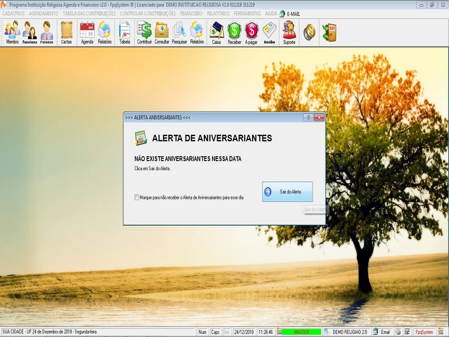Image resolution: width=449 pixels, height=337 pixels.
Task: Click the MASTER user icon in status bar
Action: tap(279, 331)
